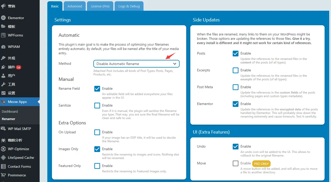Image resolution: width=331 pixels, height=182 pixels.
Task: Click the Meow Apps cat icon
Action: (3, 102)
